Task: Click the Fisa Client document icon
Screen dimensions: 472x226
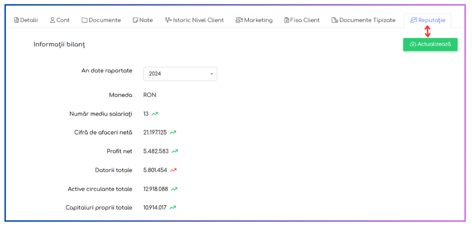Action: pos(287,20)
